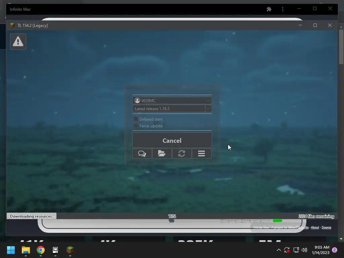Click the About link

pos(315,227)
